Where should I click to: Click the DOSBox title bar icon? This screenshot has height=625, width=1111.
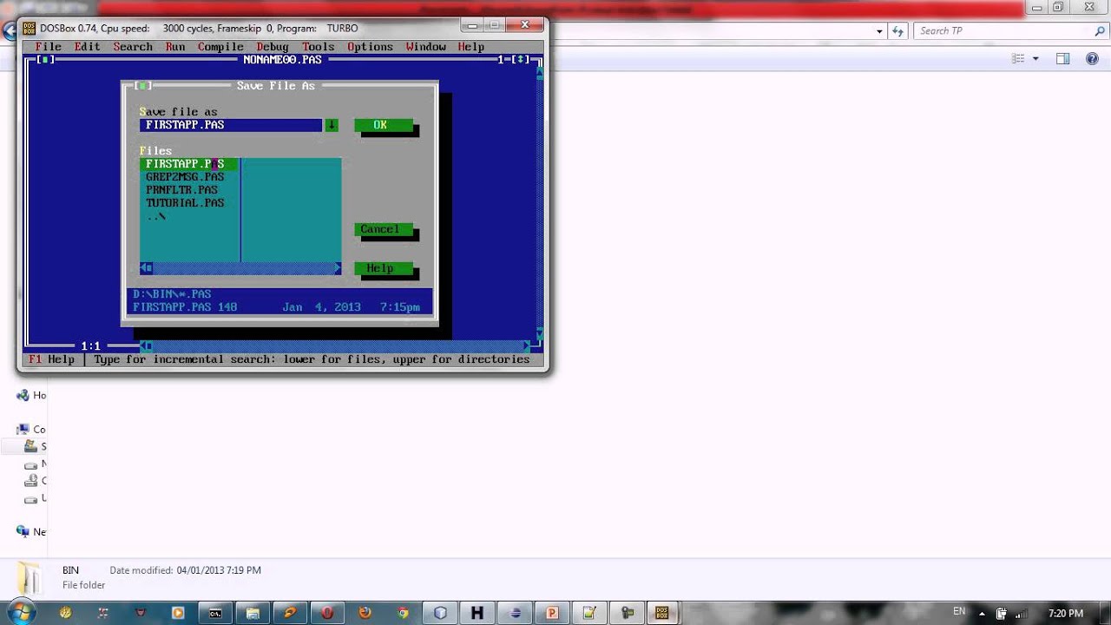pos(30,28)
